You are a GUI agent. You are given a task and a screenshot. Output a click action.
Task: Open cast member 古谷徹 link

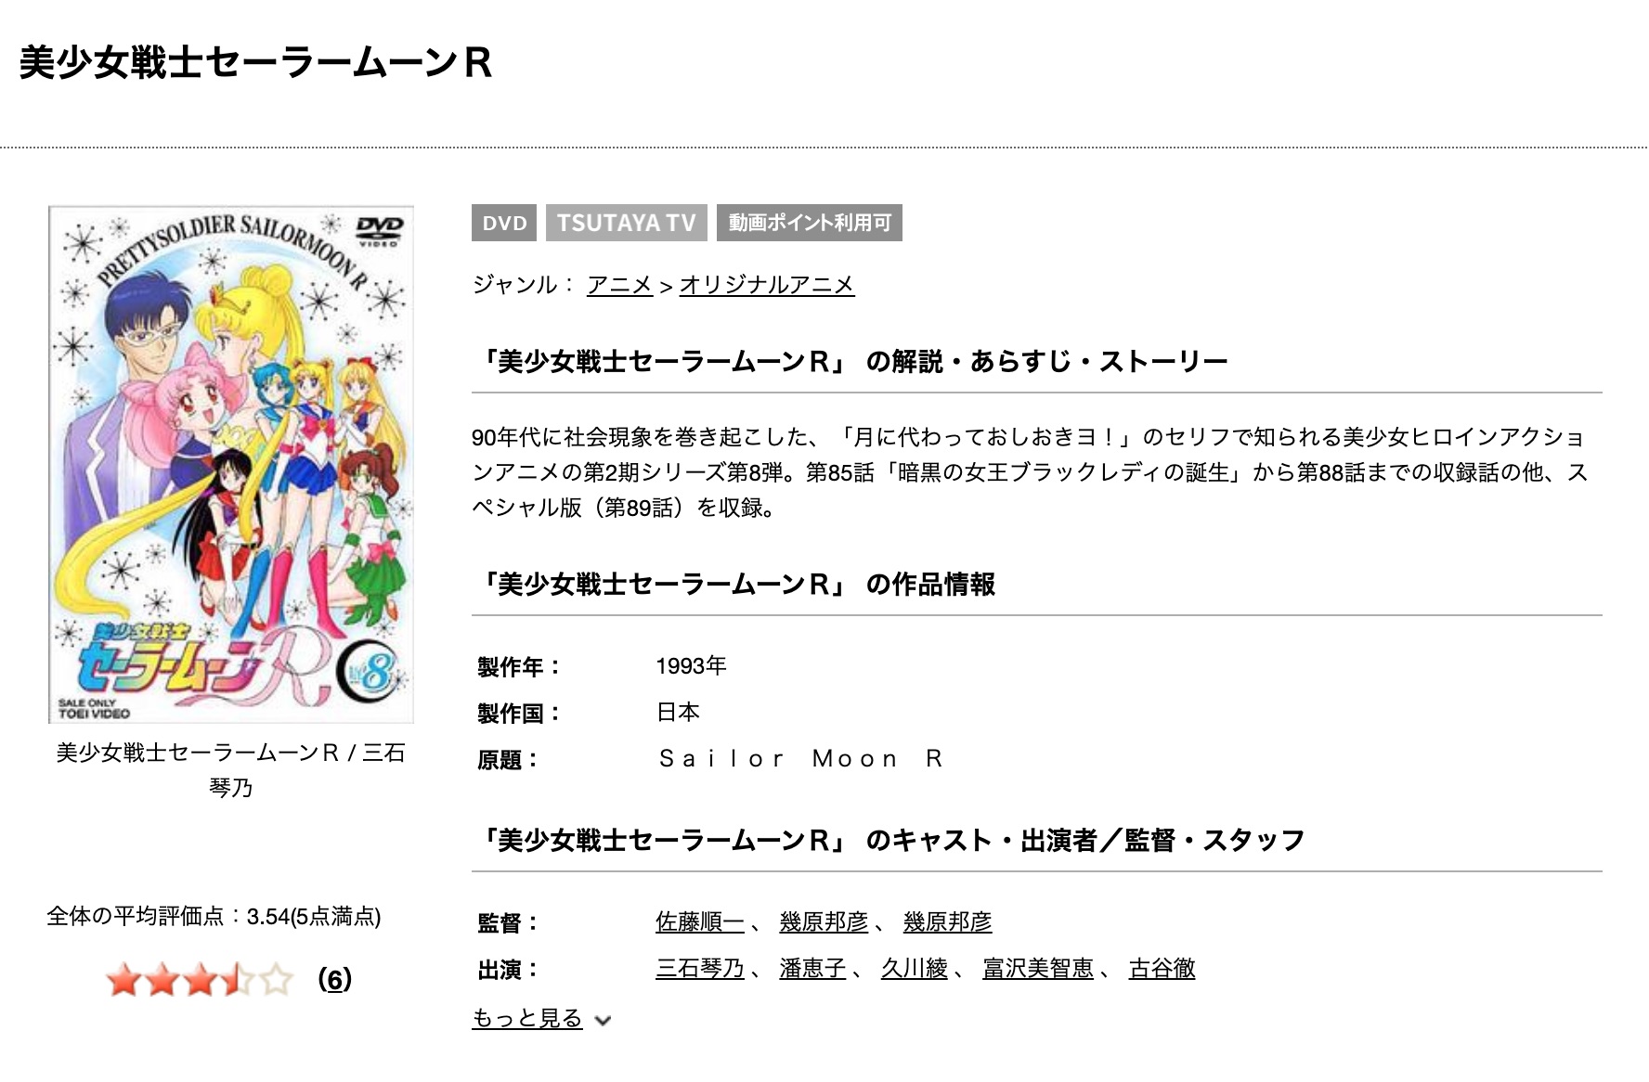click(x=1162, y=968)
